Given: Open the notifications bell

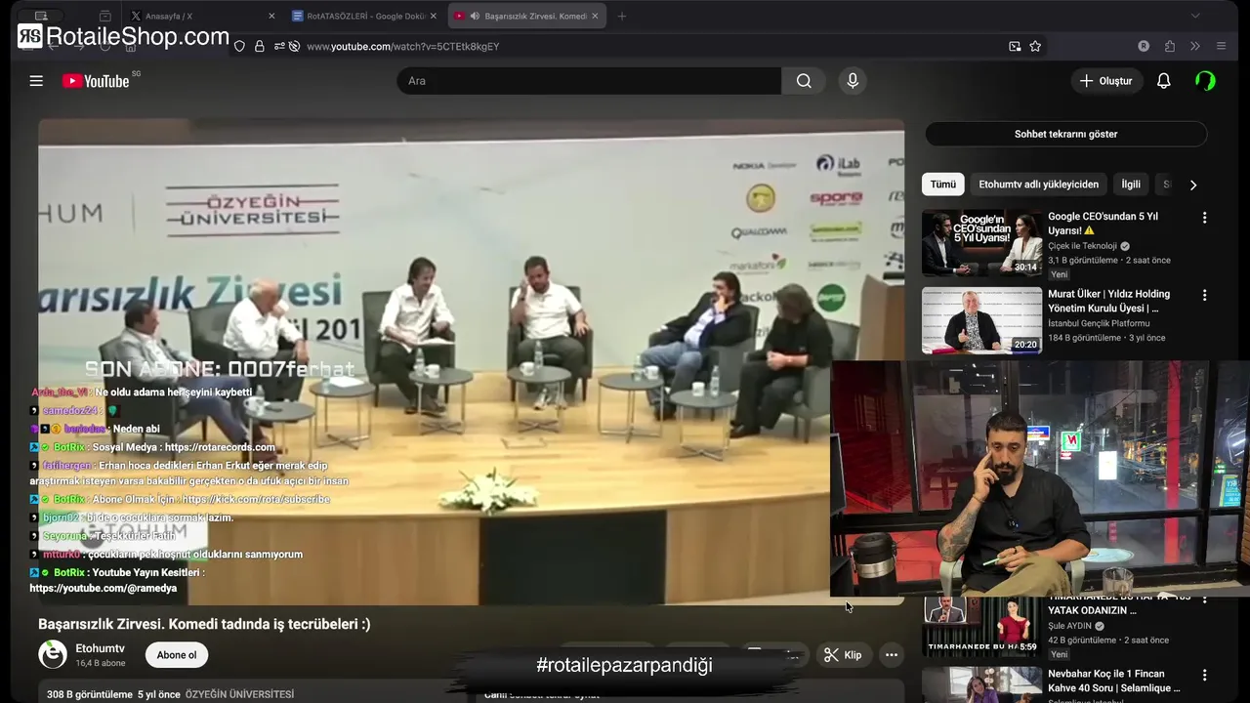Looking at the screenshot, I should [x=1163, y=81].
